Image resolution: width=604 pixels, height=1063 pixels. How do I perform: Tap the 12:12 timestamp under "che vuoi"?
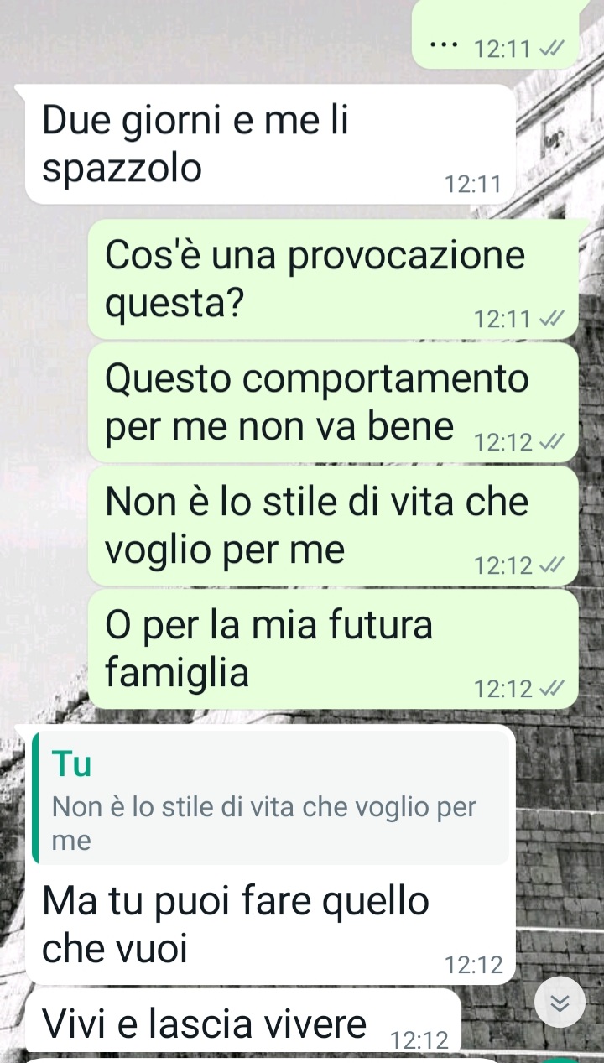tap(473, 965)
